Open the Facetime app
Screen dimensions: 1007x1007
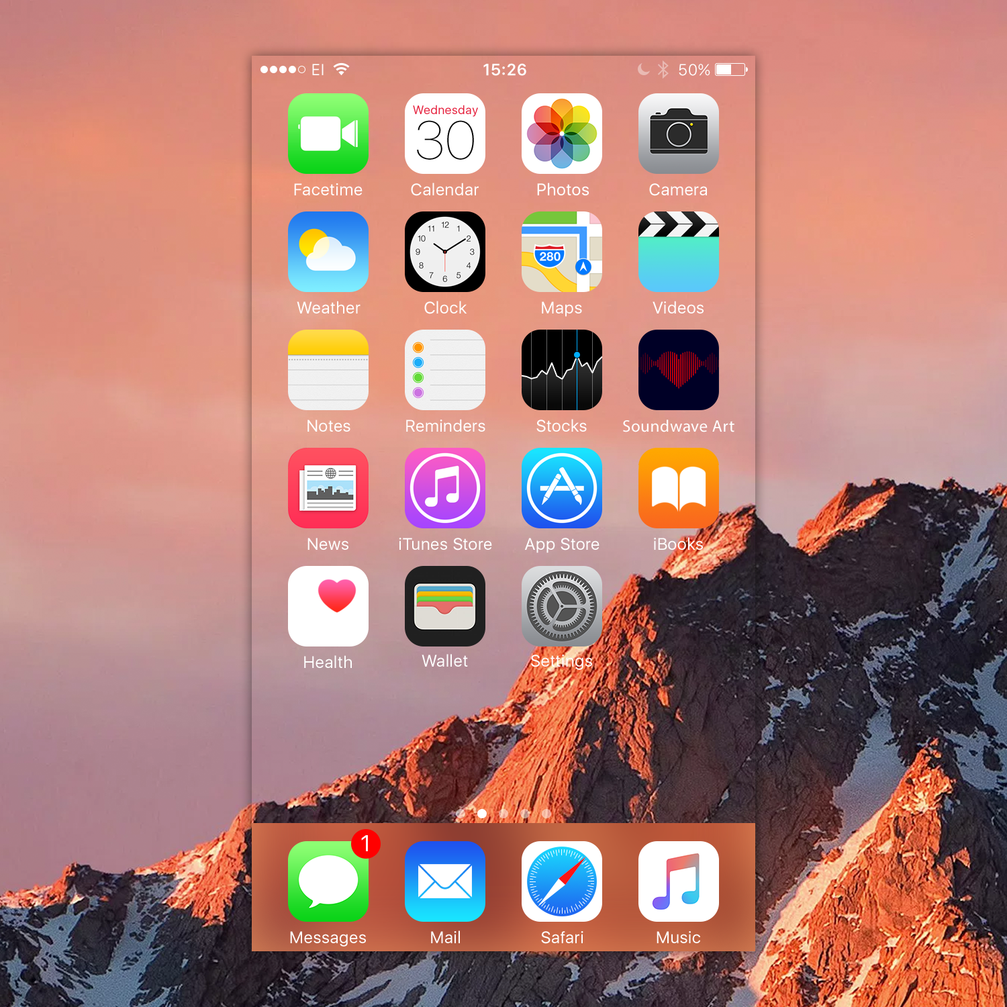pyautogui.click(x=328, y=134)
